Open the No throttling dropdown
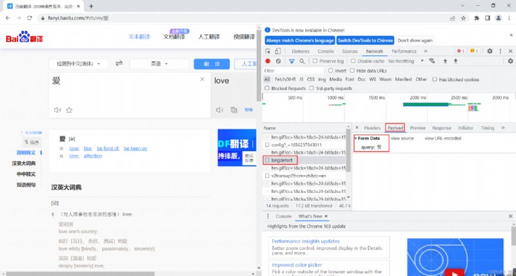The height and width of the screenshot is (276, 516). (x=406, y=61)
